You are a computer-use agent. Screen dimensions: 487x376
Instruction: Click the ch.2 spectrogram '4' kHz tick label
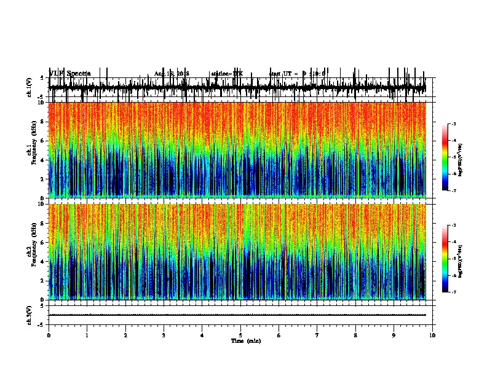[x=42, y=262]
